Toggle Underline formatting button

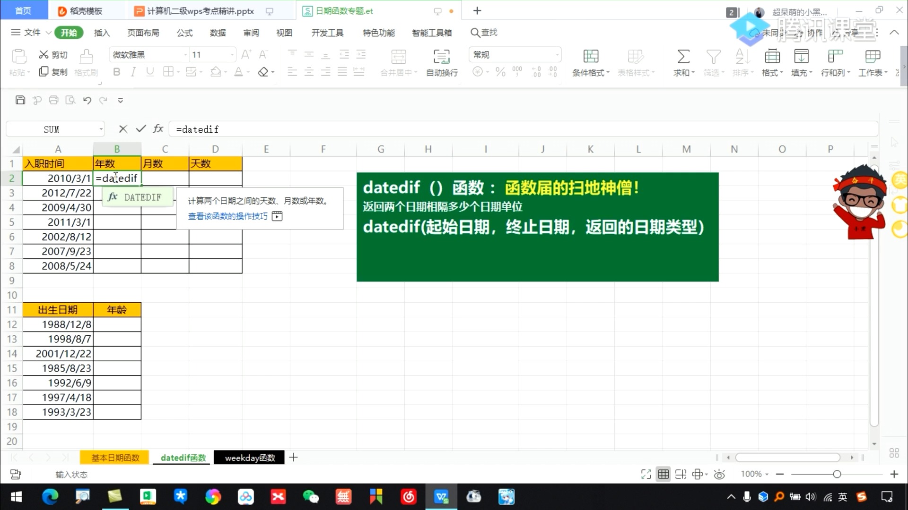click(150, 72)
